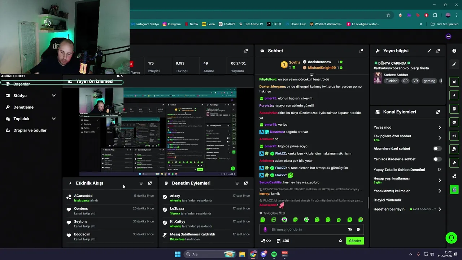
Task: Click the 400 bits store button
Action: point(283,241)
